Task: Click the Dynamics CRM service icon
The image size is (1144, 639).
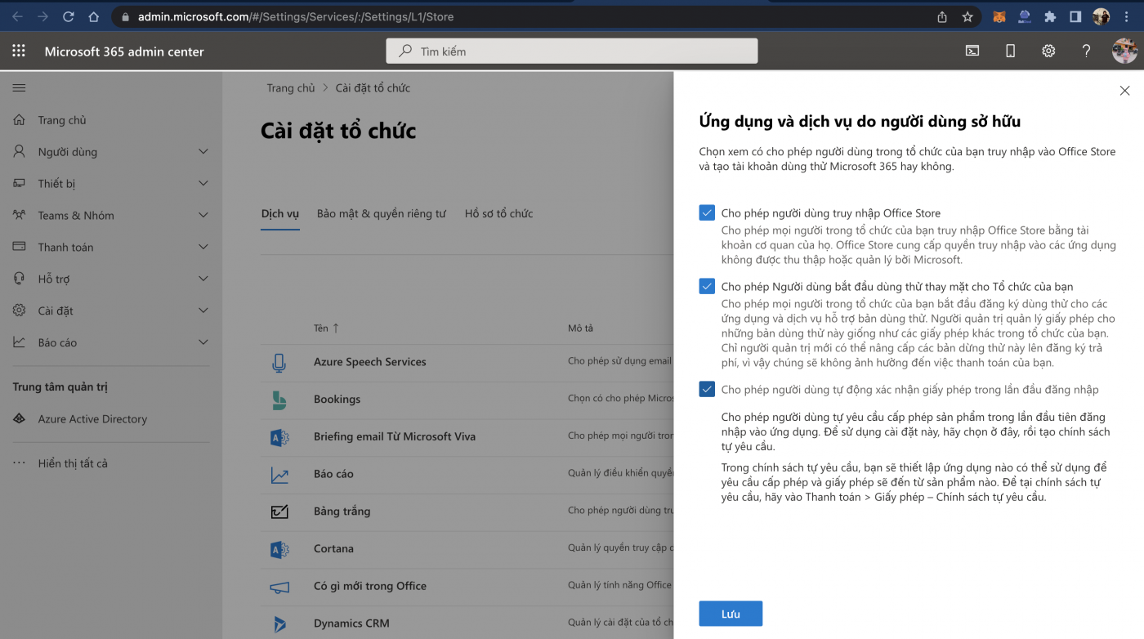Action: click(x=279, y=623)
